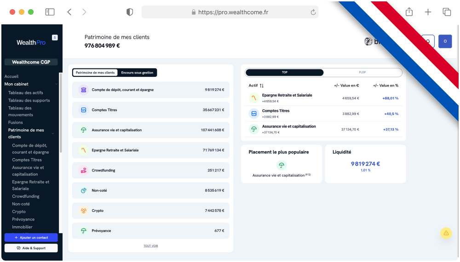This screenshot has height=262, width=460.
Task: Click curve icon of Epargne Retraite row
Action: [x=84, y=150]
